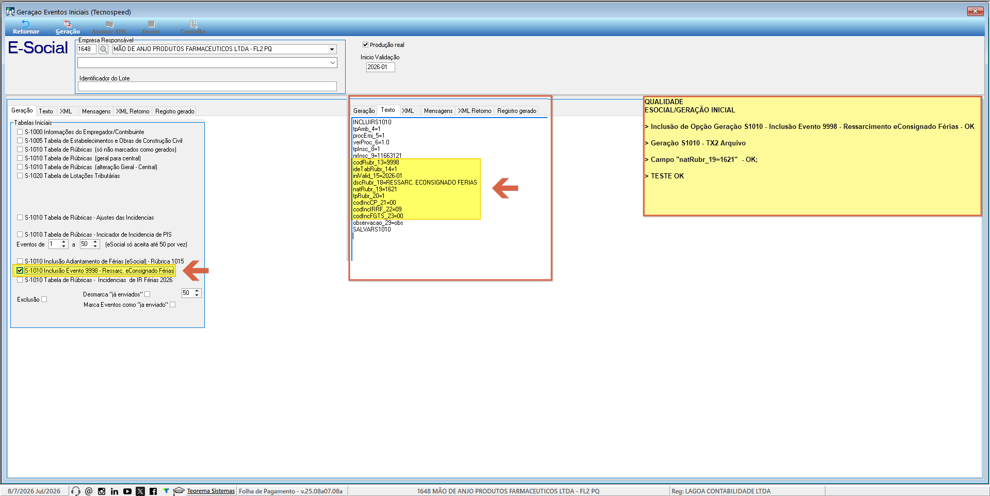This screenshot has height=496, width=990.
Task: Open the LinkedIn icon in status bar
Action: pos(115,491)
